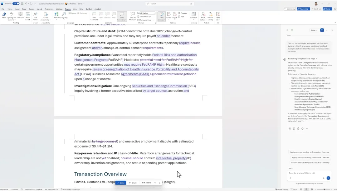Start Read Aloud
The width and height of the screenshot is (337, 191).
[35, 16]
